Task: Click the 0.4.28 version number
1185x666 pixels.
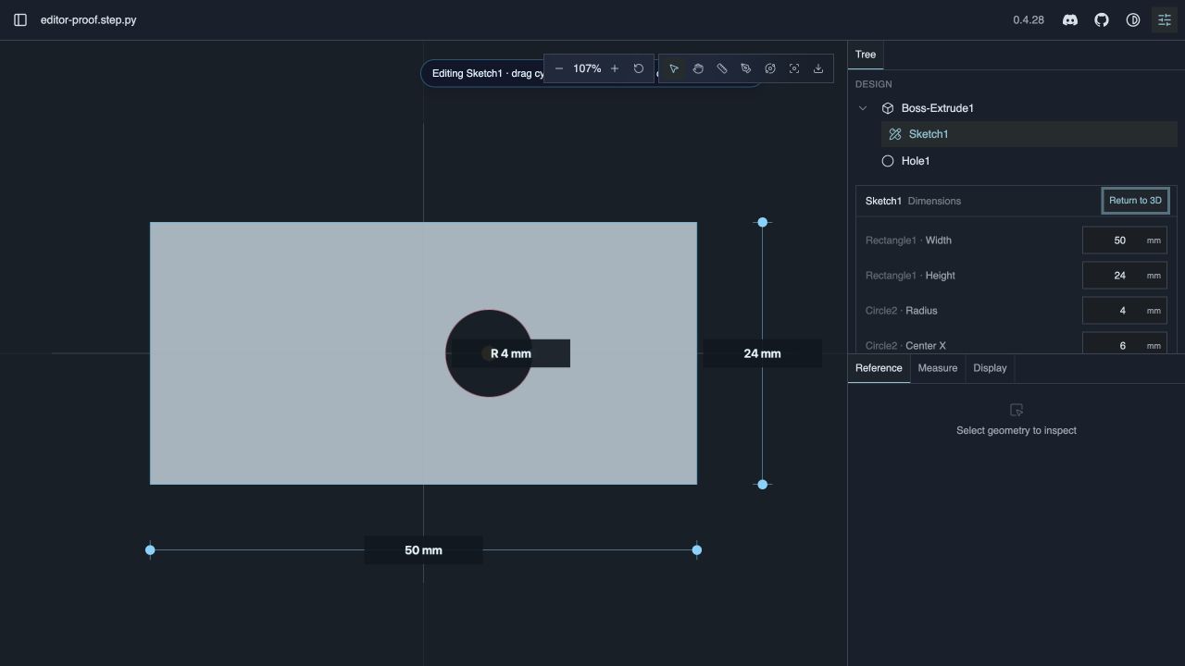Action: click(x=1029, y=19)
